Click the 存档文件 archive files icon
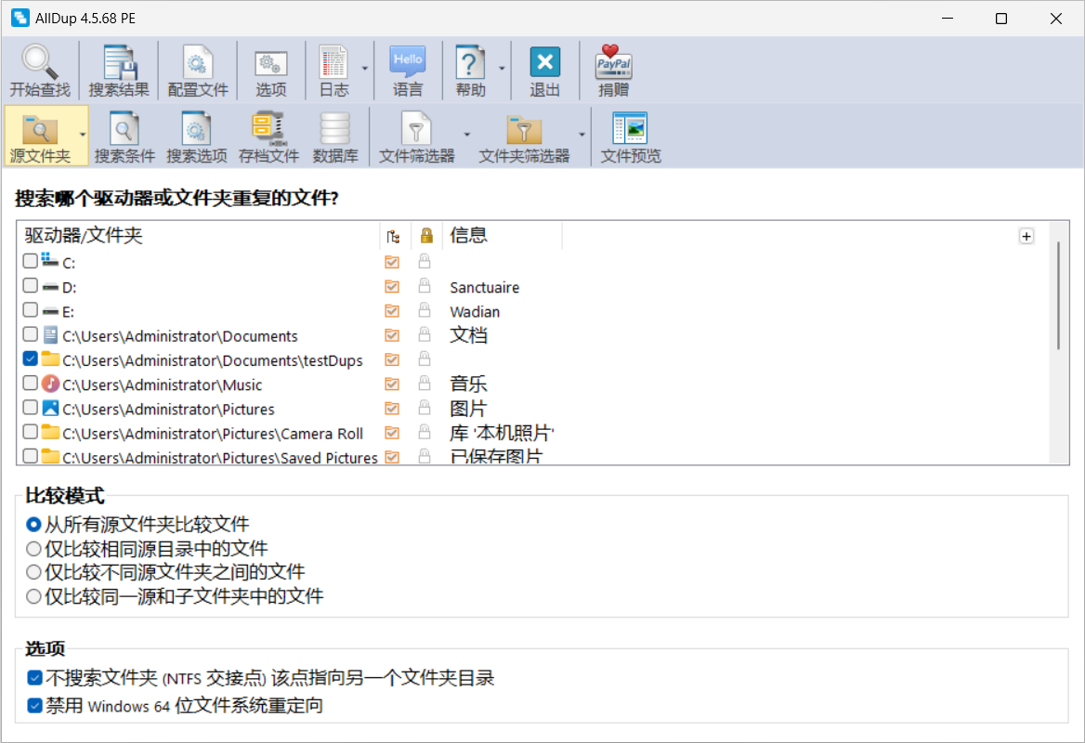This screenshot has height=743, width=1085. coord(268,128)
